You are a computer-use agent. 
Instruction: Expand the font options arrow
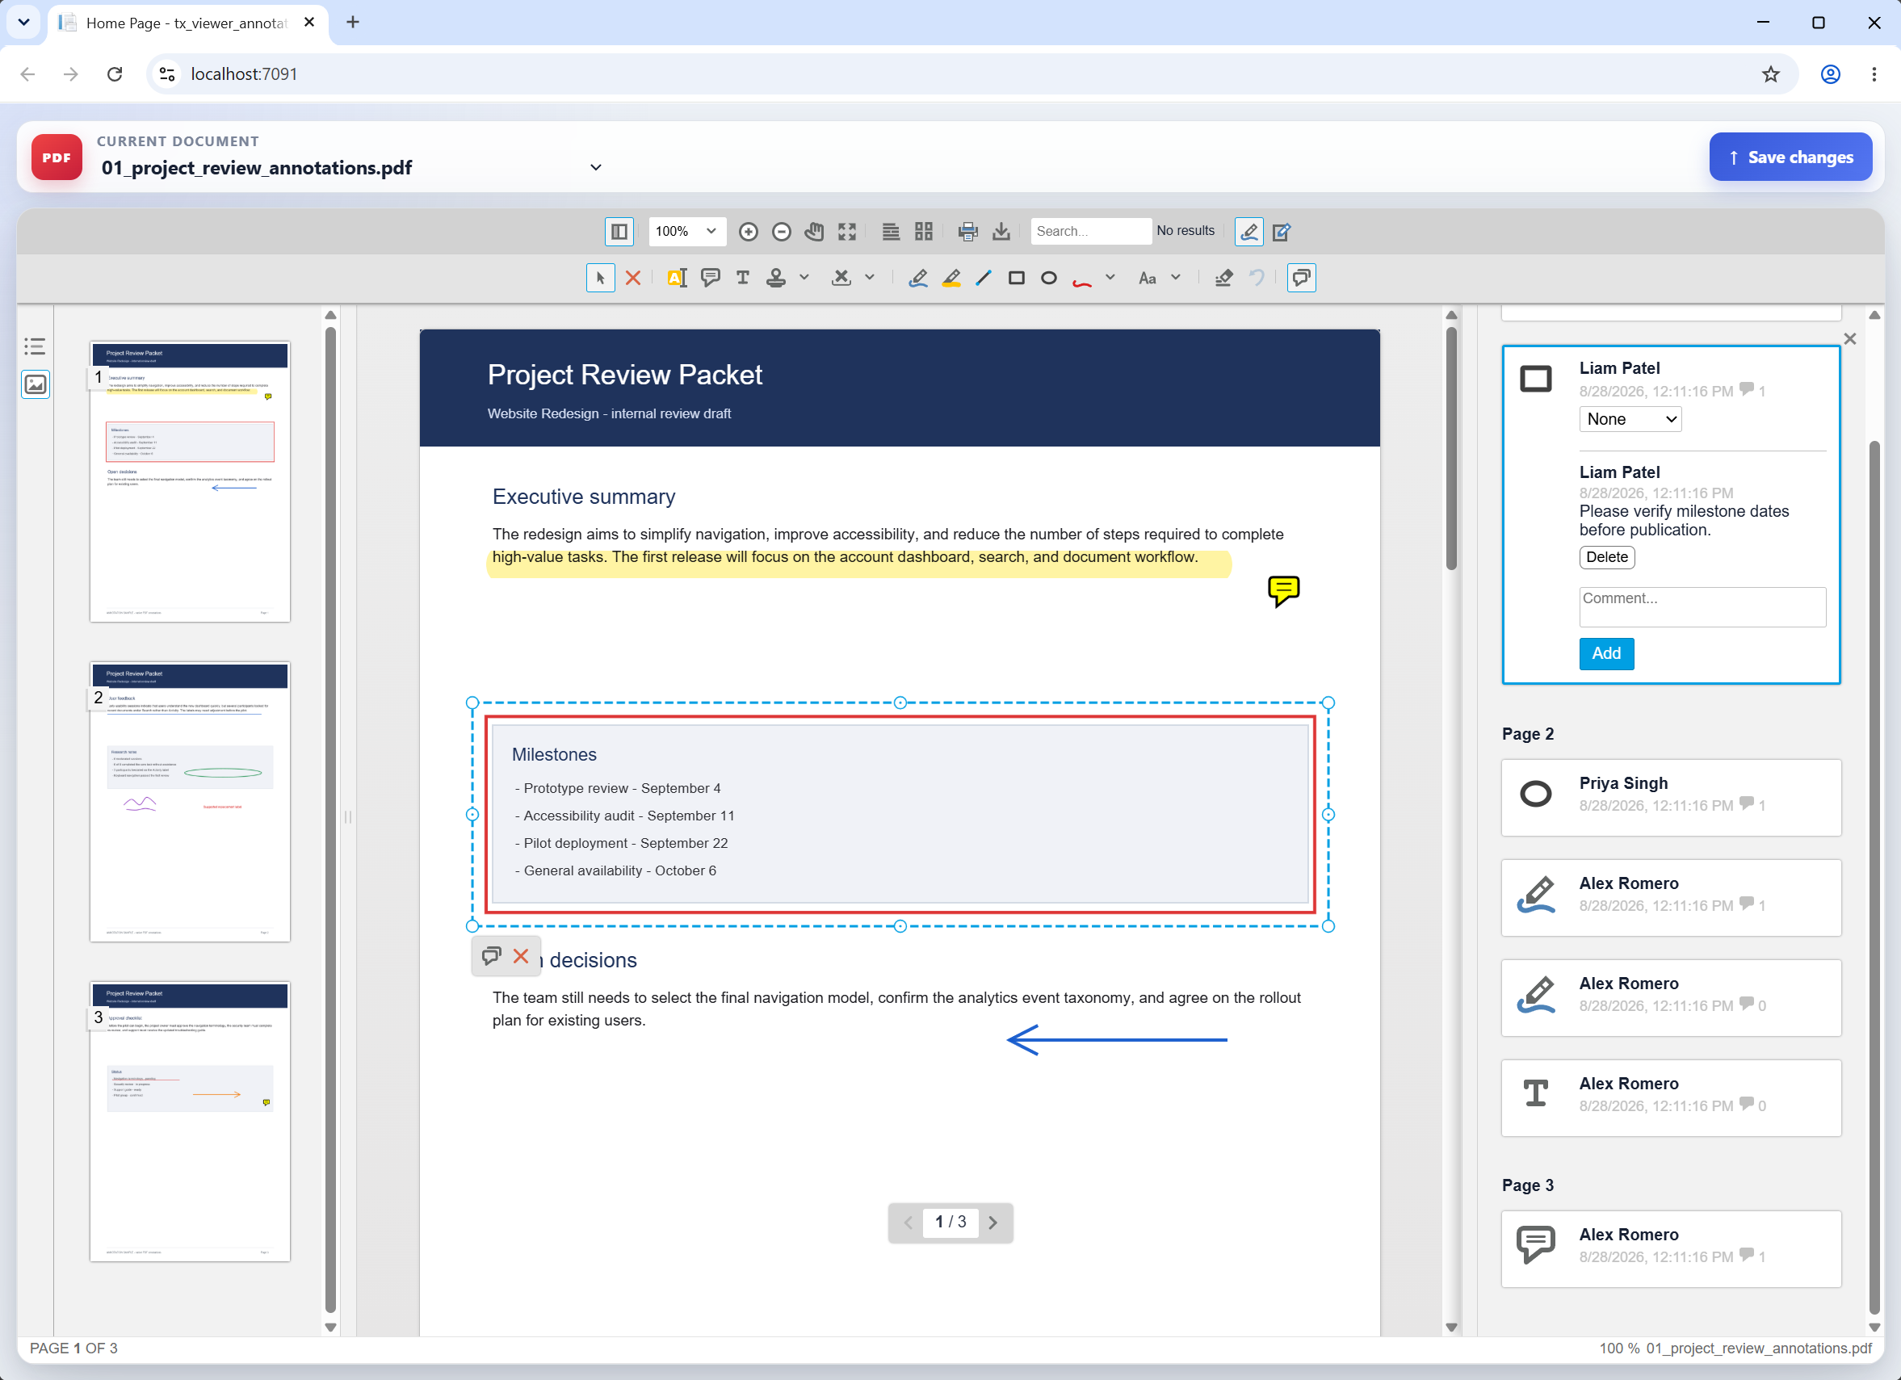[1175, 277]
